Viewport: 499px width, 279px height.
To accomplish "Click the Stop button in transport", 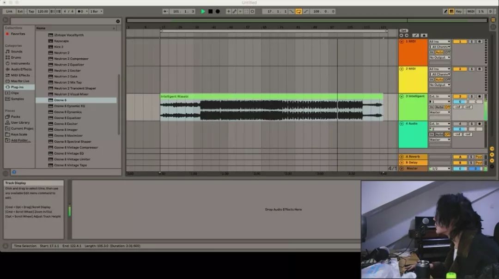I will point(210,11).
